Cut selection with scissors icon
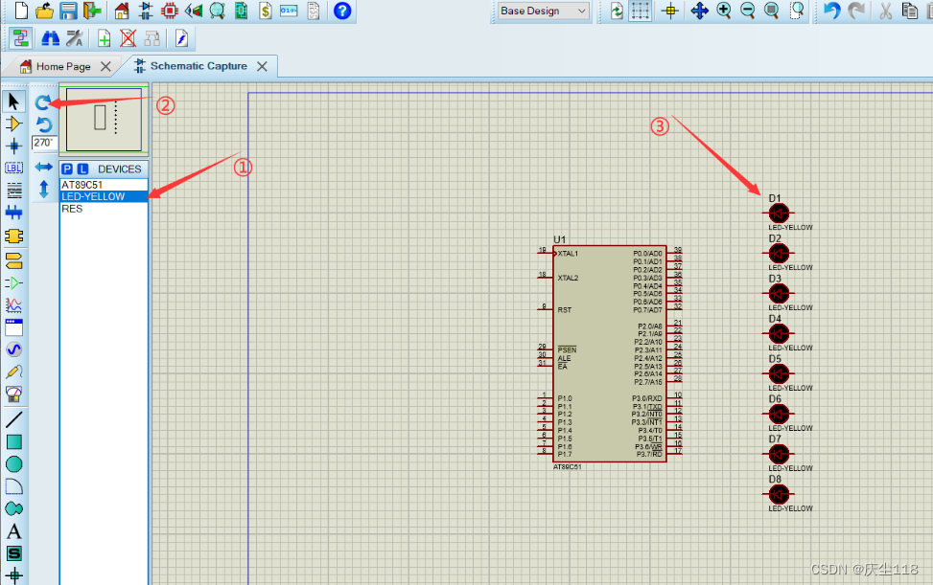933x585 pixels. 886,11
